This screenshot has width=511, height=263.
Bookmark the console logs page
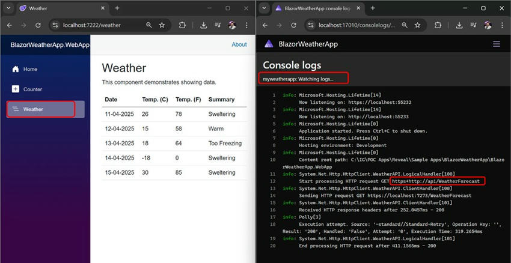pos(417,25)
